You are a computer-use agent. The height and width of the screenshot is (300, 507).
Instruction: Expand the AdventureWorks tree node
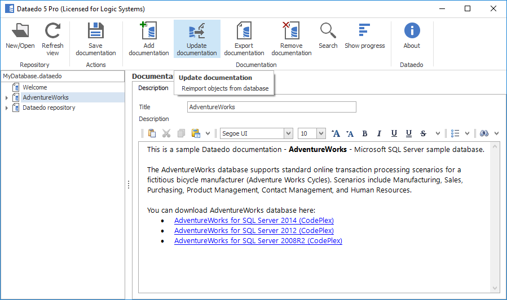point(7,98)
